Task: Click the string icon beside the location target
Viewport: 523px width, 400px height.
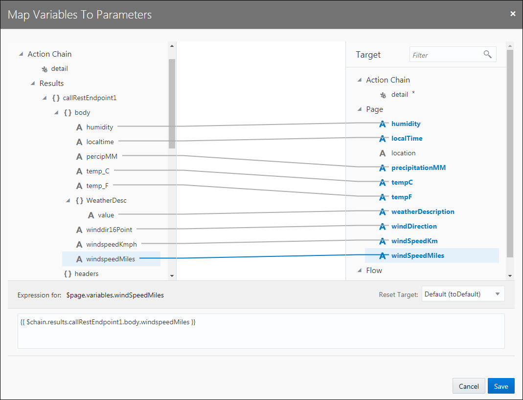Action: coord(383,153)
